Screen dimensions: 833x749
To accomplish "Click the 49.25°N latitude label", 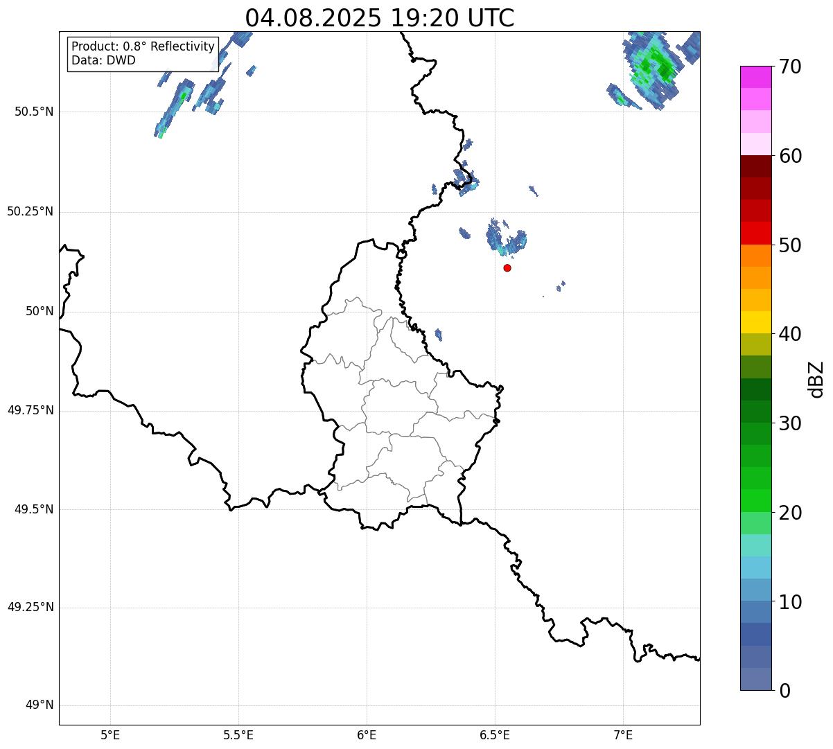I will tap(30, 607).
